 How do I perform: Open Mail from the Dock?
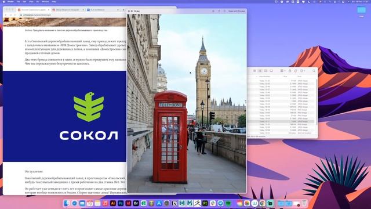pyautogui.click(x=82, y=203)
